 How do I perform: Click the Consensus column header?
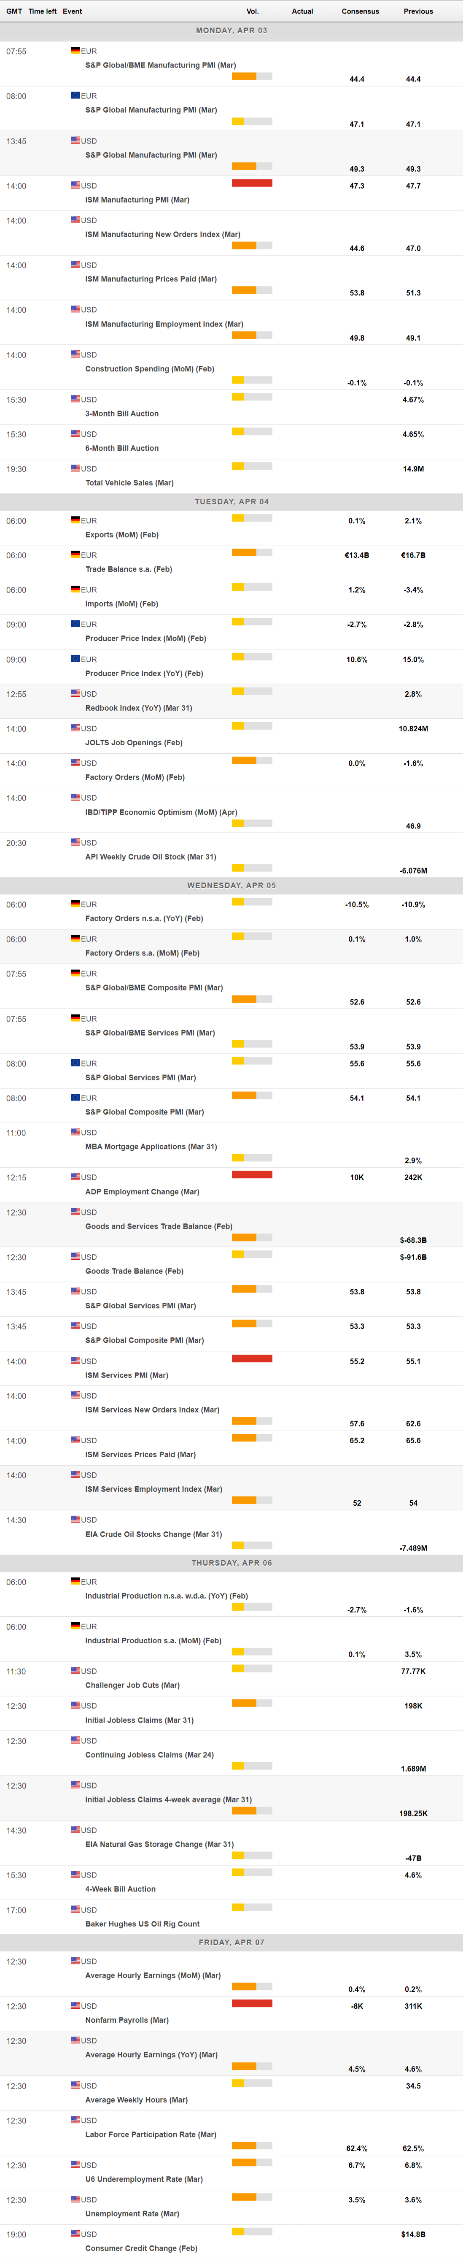point(361,11)
